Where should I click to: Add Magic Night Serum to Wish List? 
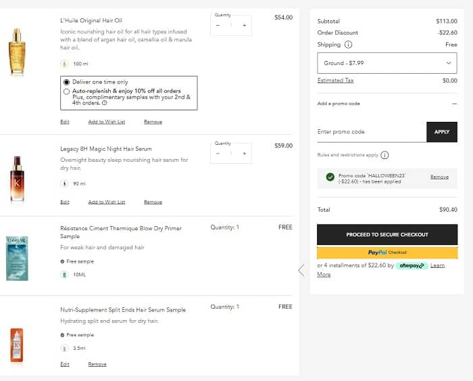[x=106, y=202]
